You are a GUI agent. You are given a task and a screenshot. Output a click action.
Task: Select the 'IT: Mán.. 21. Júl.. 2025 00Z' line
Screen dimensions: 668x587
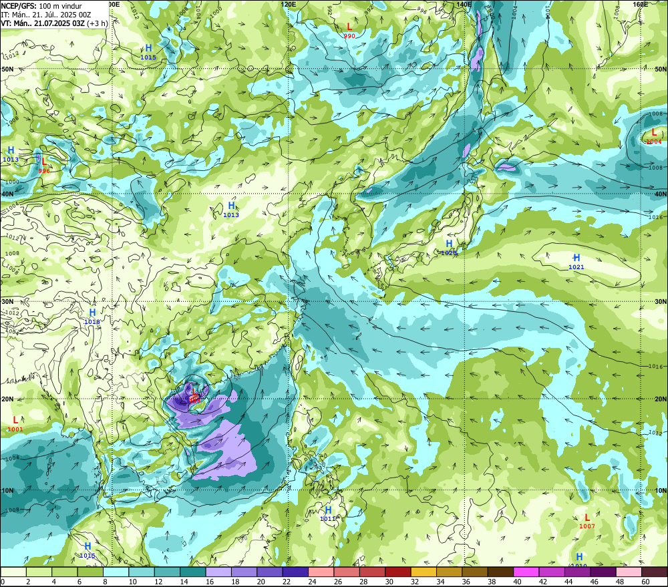[x=46, y=15]
